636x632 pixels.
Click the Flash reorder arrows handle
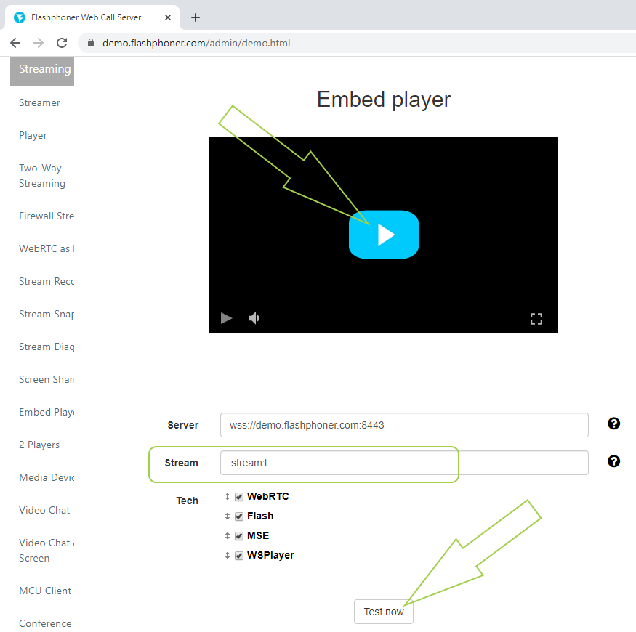tap(228, 516)
